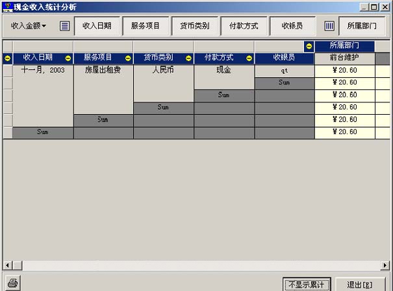Image resolution: width=393 pixels, height=291 pixels.
Task: Select the 收入日期 field button in toolbar
Action: coord(97,27)
